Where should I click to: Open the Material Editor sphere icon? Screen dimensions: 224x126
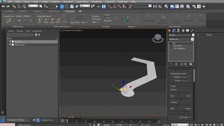point(188,6)
